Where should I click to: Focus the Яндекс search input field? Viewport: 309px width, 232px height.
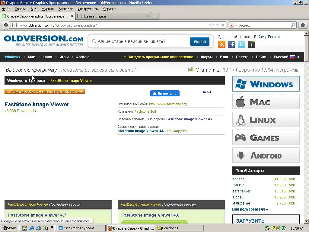pos(264,25)
